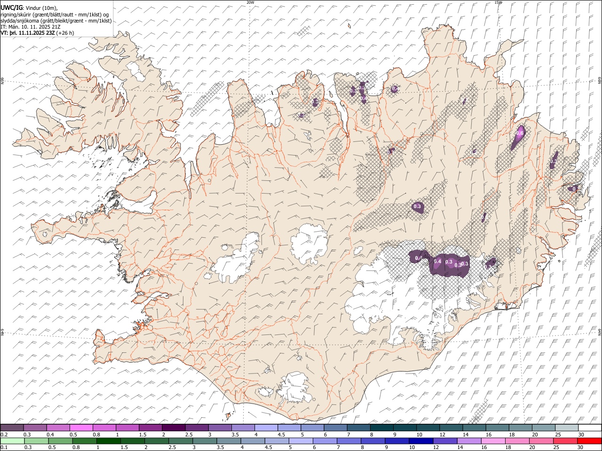Screen dimensions: 602x451
Task: Click the 'UWC/IG: Vindur (10m)' title text
Action: click(29, 8)
